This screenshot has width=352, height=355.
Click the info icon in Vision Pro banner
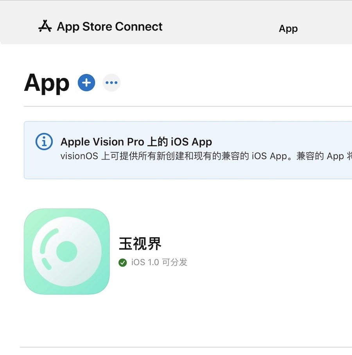(x=44, y=141)
